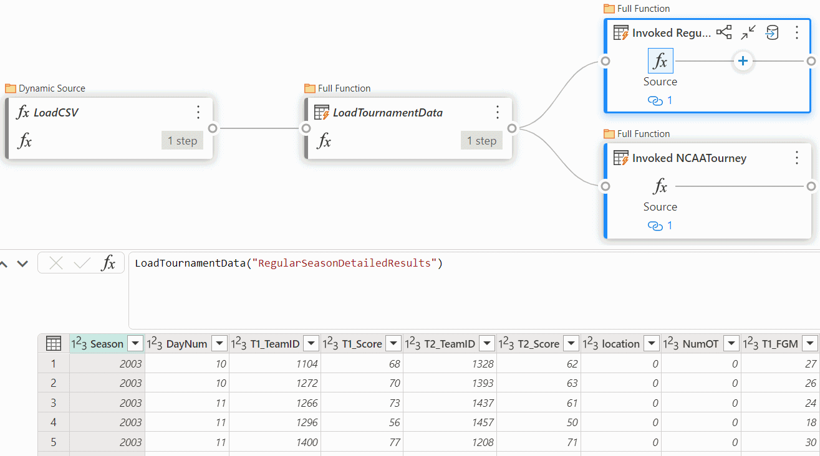
Task: Cancel the formula edit with X icon
Action: point(56,264)
